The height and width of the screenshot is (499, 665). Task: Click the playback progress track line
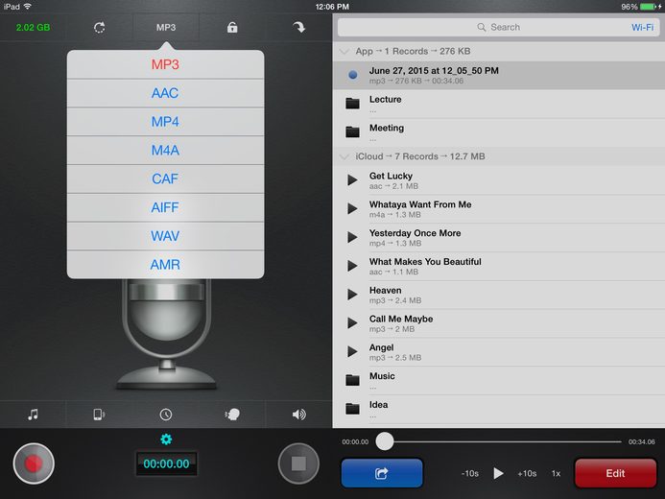pos(508,441)
